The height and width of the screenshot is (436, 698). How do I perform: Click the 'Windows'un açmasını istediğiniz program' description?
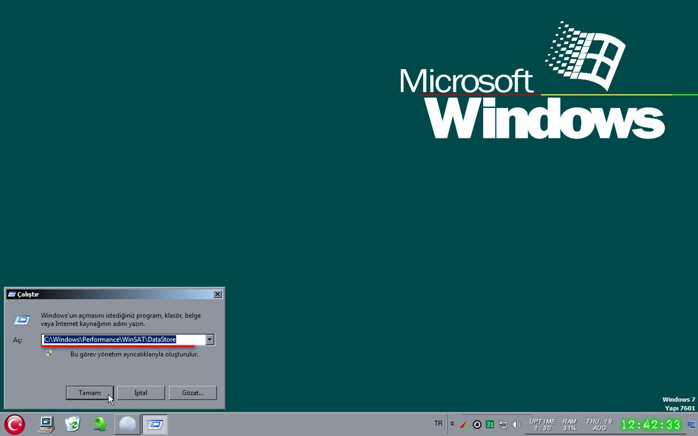pyautogui.click(x=121, y=319)
